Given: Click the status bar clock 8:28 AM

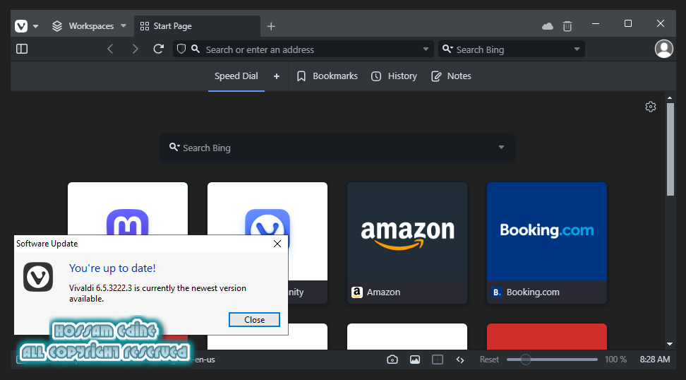Looking at the screenshot, I should tap(654, 360).
